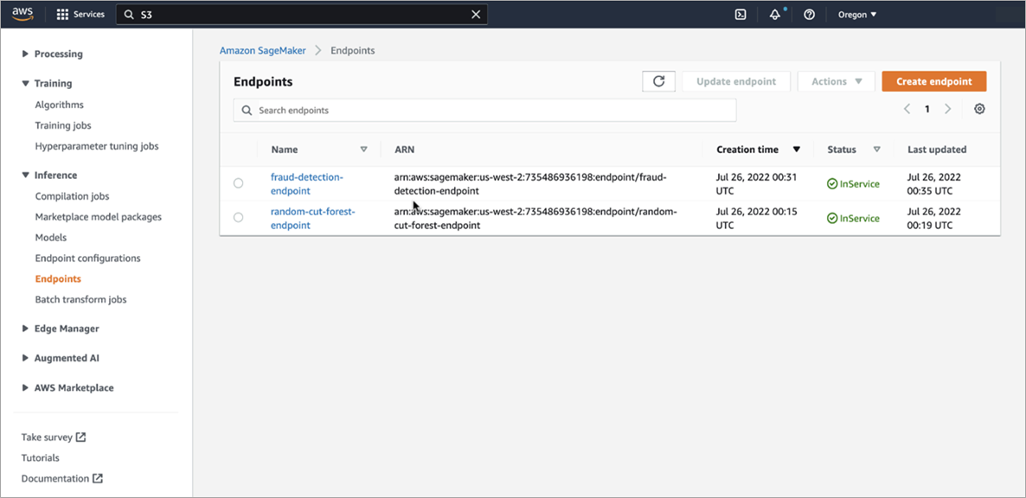Image resolution: width=1026 pixels, height=498 pixels.
Task: Select the fraud-detection-endpoint radio button
Action: coord(239,182)
